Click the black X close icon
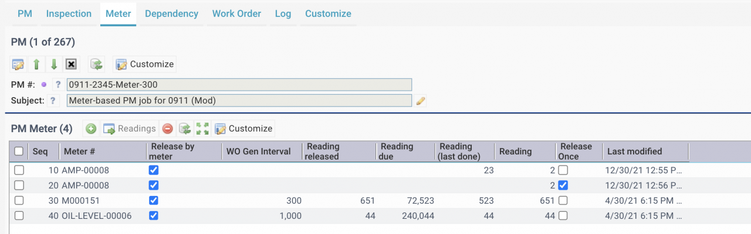This screenshot has width=751, height=234. 71,64
